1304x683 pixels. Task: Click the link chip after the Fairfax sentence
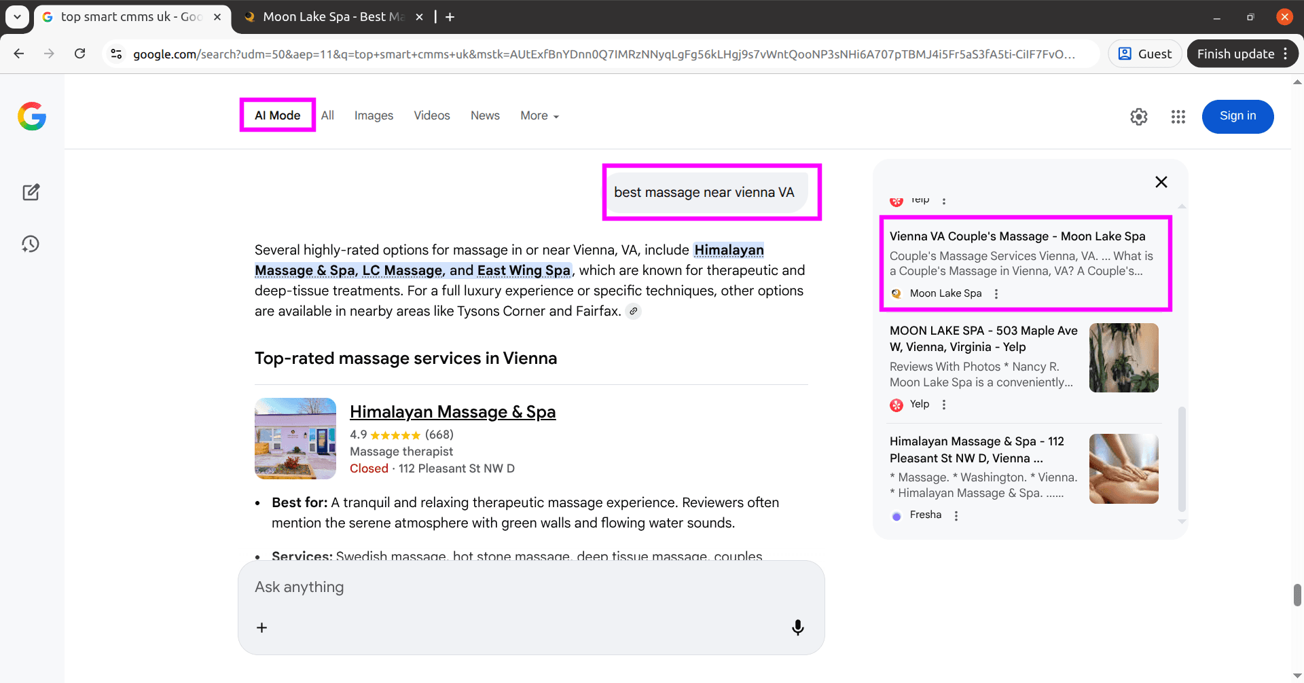click(x=634, y=310)
